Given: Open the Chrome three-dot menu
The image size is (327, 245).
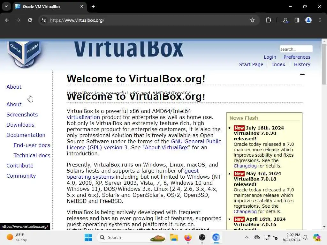Looking at the screenshot, I should point(320,20).
